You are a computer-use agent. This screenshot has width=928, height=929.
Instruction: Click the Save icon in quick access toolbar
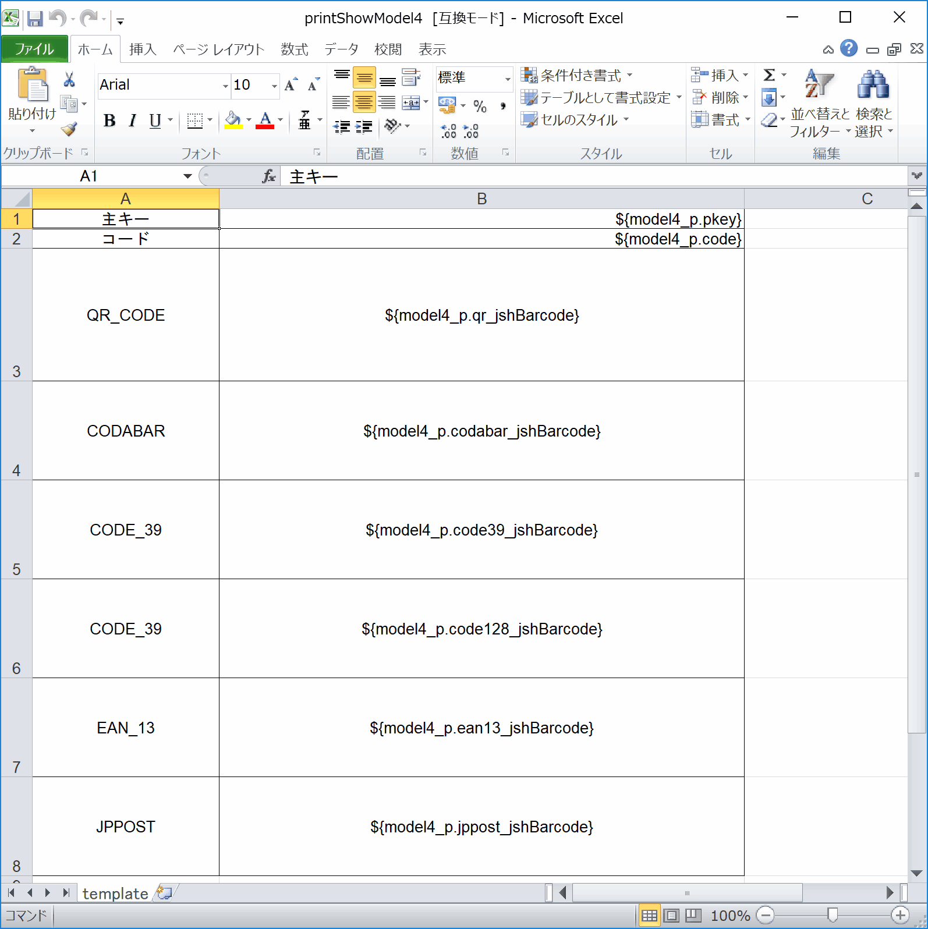click(x=35, y=19)
